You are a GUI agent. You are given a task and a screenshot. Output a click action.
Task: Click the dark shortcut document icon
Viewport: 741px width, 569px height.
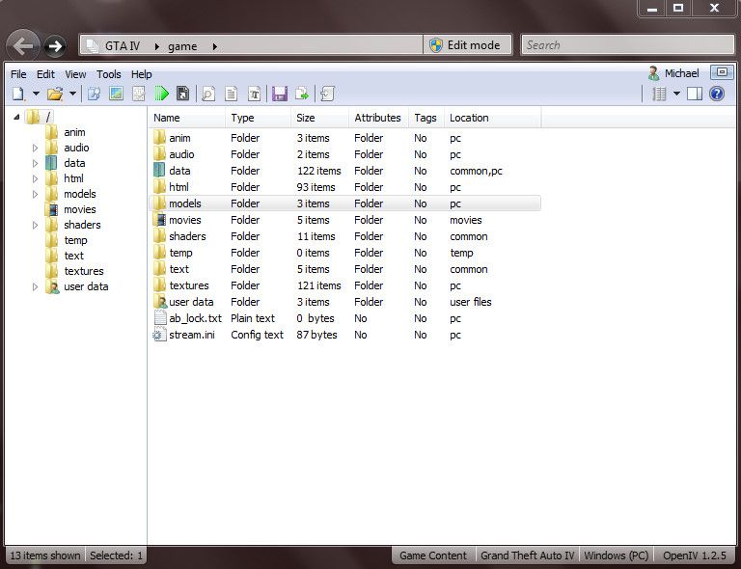pyautogui.click(x=183, y=94)
